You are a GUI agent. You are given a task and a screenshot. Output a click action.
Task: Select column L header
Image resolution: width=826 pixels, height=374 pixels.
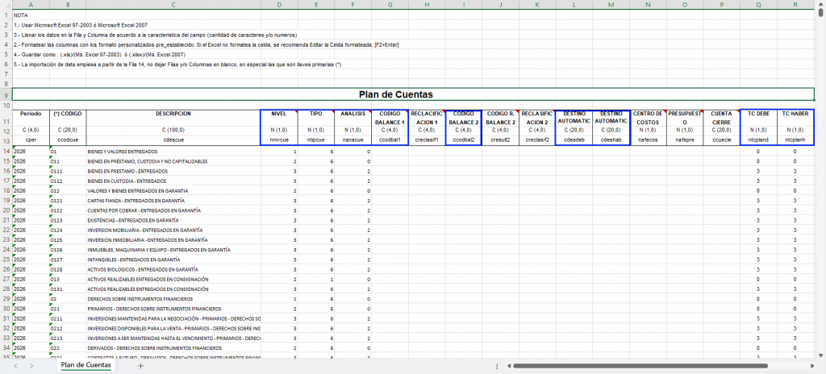coord(574,4)
